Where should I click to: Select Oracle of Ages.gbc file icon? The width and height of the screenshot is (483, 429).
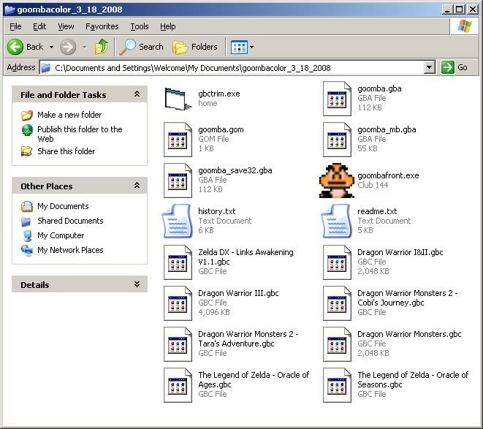click(x=178, y=385)
